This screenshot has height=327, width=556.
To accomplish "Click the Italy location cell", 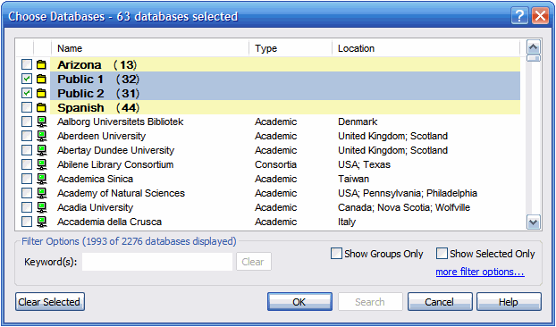I will pos(347,222).
